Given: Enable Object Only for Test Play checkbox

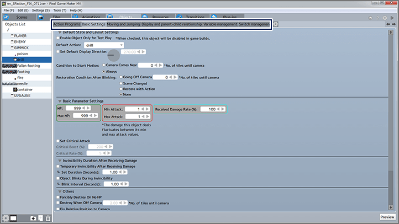Looking at the screenshot, I should [x=59, y=37].
